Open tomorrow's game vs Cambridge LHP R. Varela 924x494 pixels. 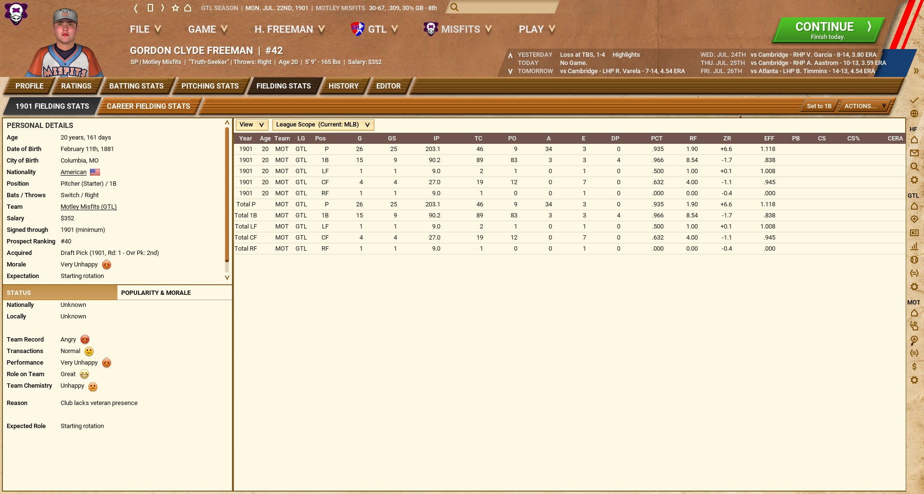pos(622,71)
